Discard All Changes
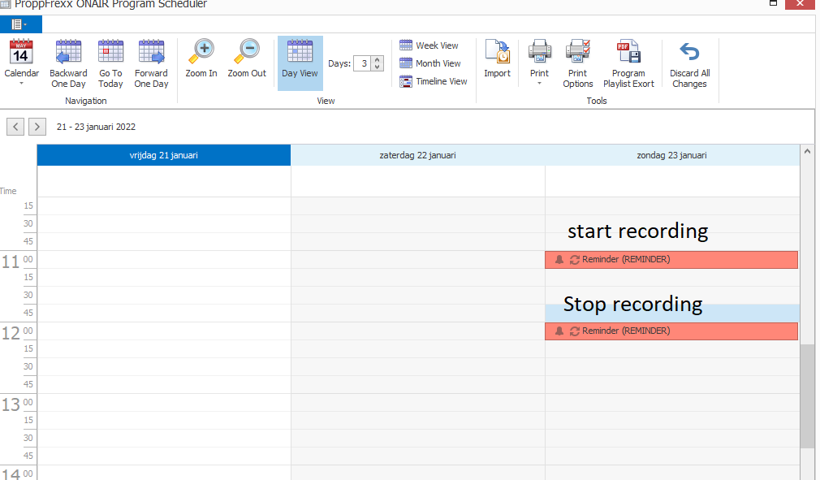820x480 pixels. point(690,64)
